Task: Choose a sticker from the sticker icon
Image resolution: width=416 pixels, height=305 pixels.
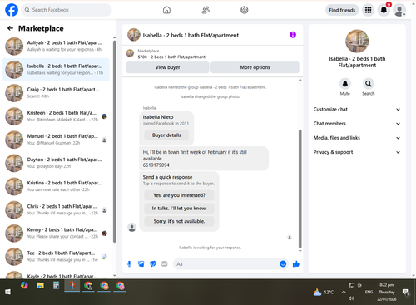Action: pyautogui.click(x=153, y=264)
